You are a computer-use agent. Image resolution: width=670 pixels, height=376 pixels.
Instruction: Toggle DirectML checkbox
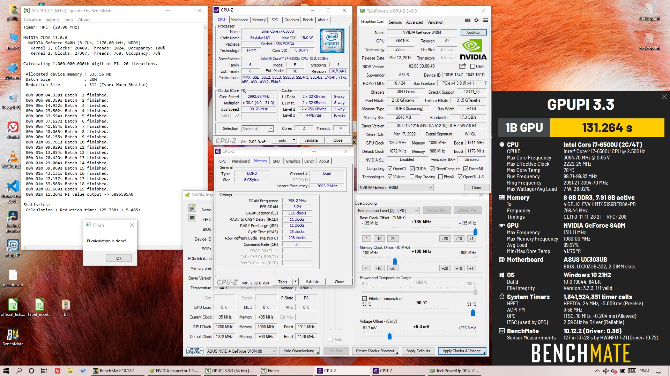pyautogui.click(x=466, y=169)
